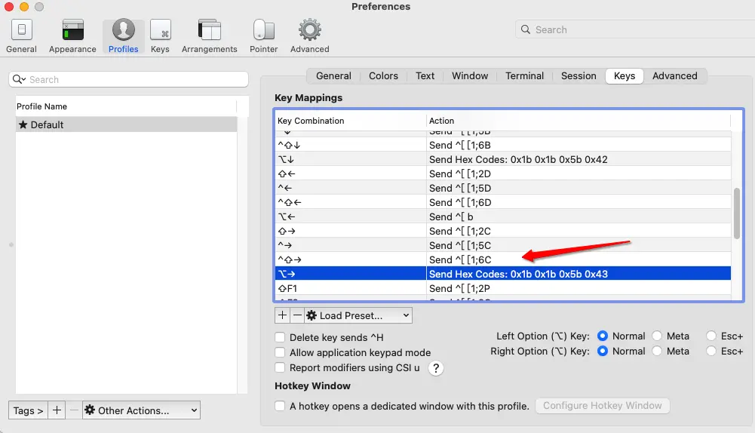The height and width of the screenshot is (433, 755).
Task: Toggle Allow application keypad mode
Action: coord(281,352)
